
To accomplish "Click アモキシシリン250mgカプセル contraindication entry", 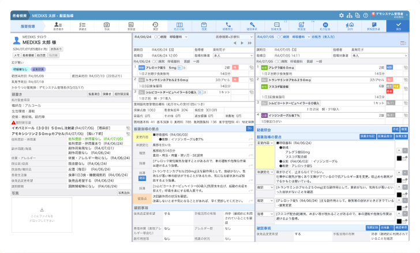I will click(37, 133).
